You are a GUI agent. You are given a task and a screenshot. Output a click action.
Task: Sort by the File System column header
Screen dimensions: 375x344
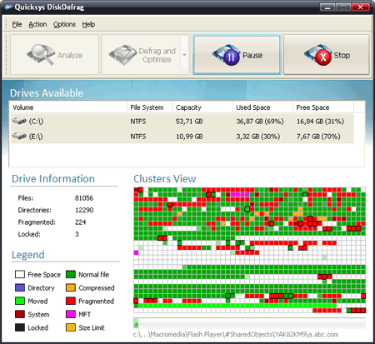(150, 107)
